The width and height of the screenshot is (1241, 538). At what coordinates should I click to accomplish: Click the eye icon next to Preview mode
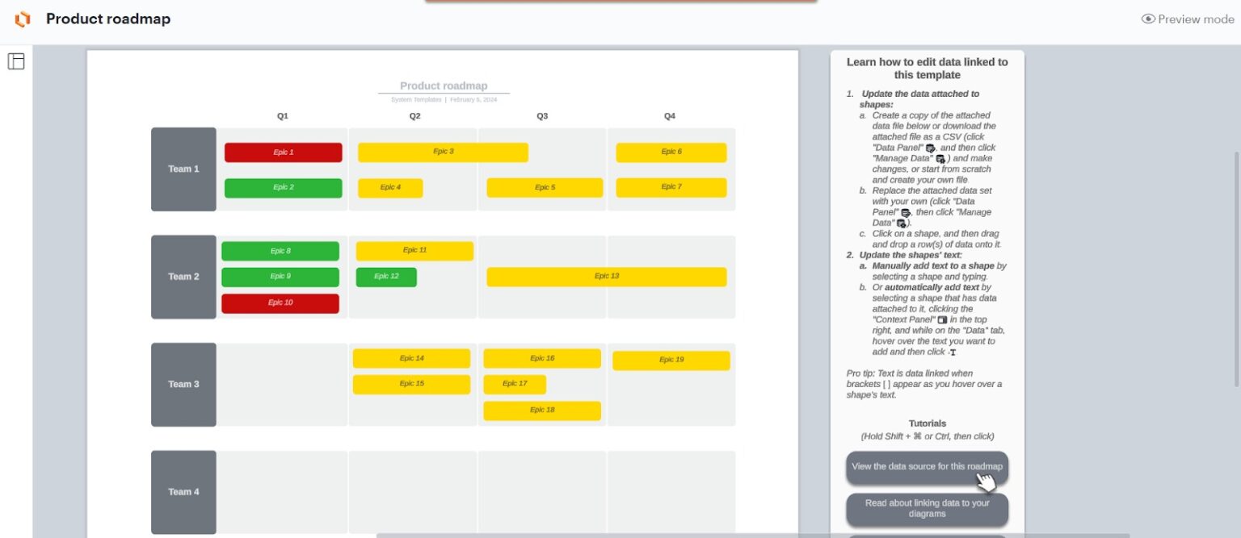[1148, 19]
